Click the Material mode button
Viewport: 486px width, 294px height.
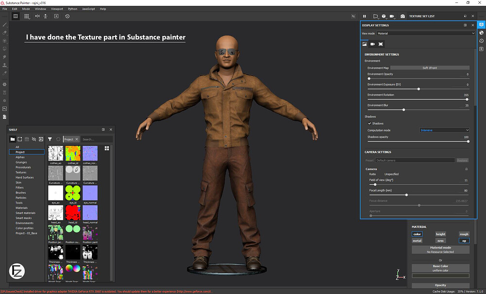point(440,250)
